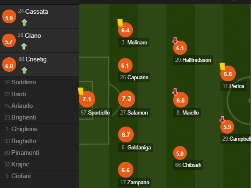251x188 pixels.
Task: Open Zampano's player name label
Action: 135,182
